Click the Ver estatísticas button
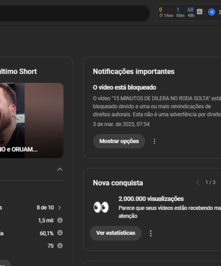 coord(116,233)
